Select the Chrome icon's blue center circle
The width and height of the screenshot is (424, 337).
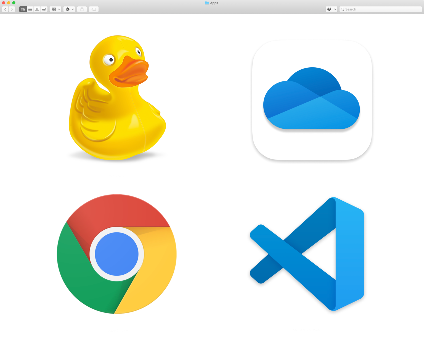(x=117, y=254)
